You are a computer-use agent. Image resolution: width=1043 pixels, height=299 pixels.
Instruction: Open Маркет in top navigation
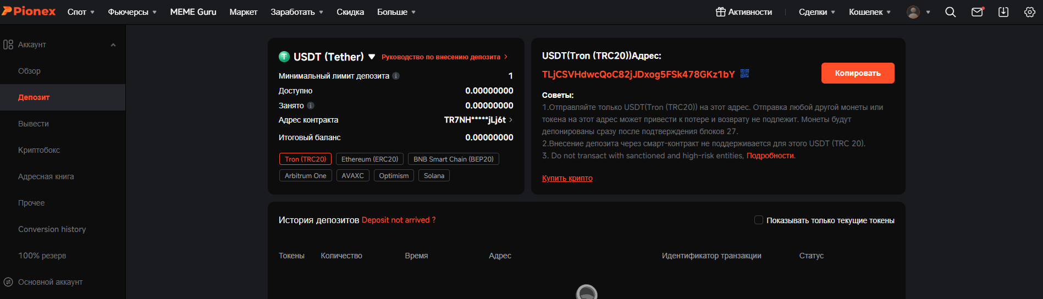click(x=243, y=12)
